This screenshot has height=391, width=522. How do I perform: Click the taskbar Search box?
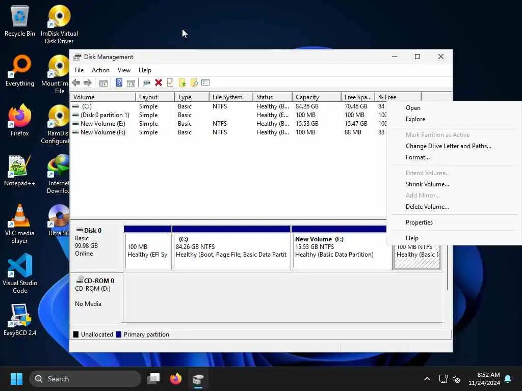[x=85, y=379]
